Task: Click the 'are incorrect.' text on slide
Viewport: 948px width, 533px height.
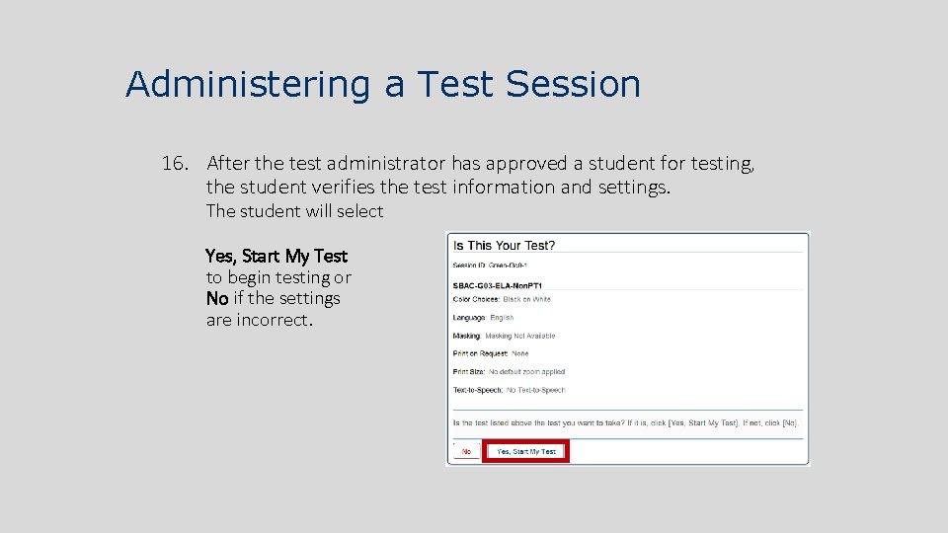Action: point(259,320)
